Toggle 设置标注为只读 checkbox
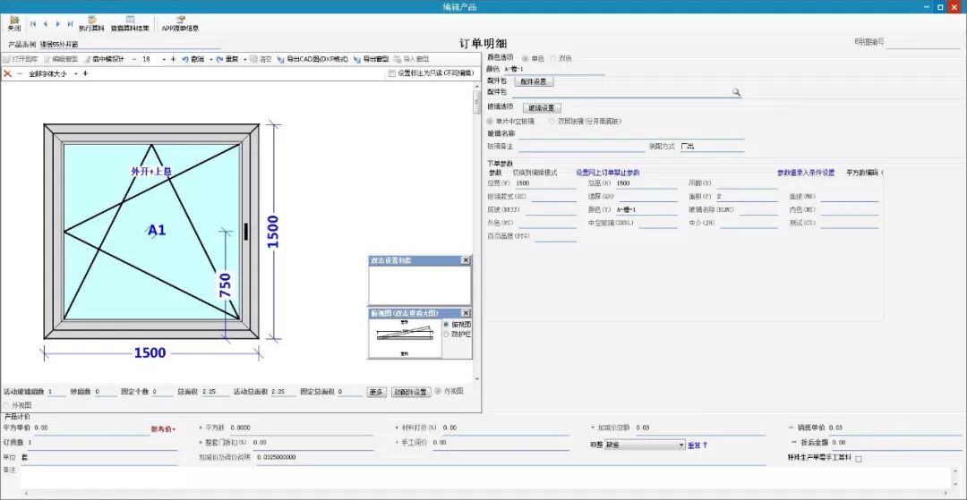This screenshot has height=500, width=967. (392, 73)
